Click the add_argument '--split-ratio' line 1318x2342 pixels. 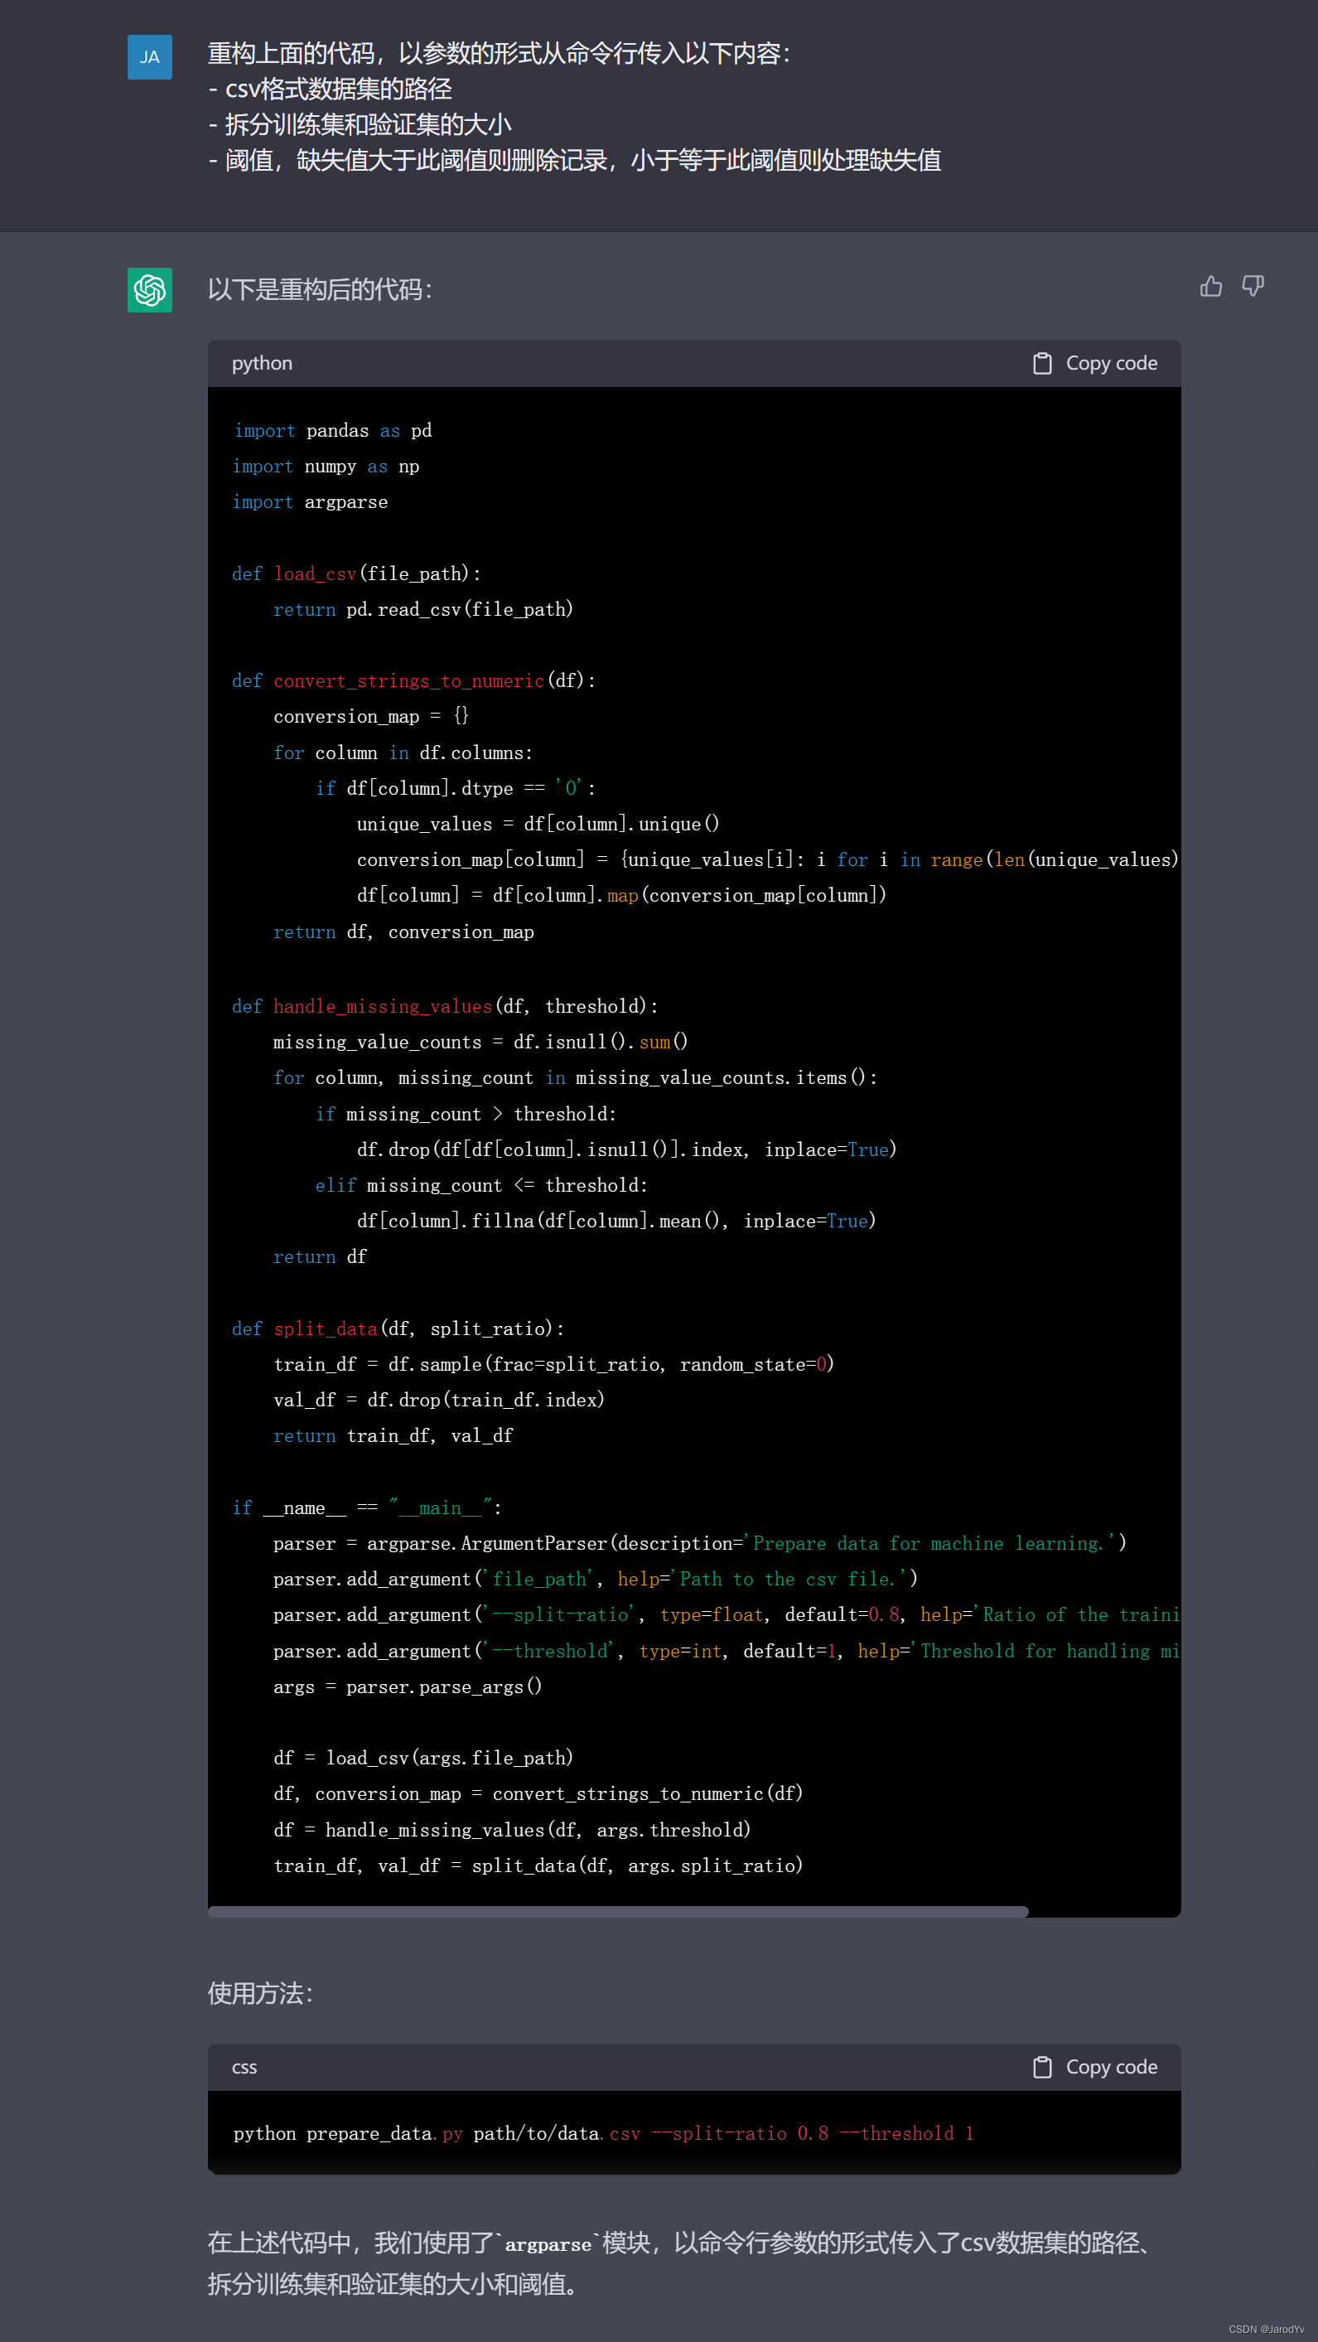pyautogui.click(x=727, y=1614)
